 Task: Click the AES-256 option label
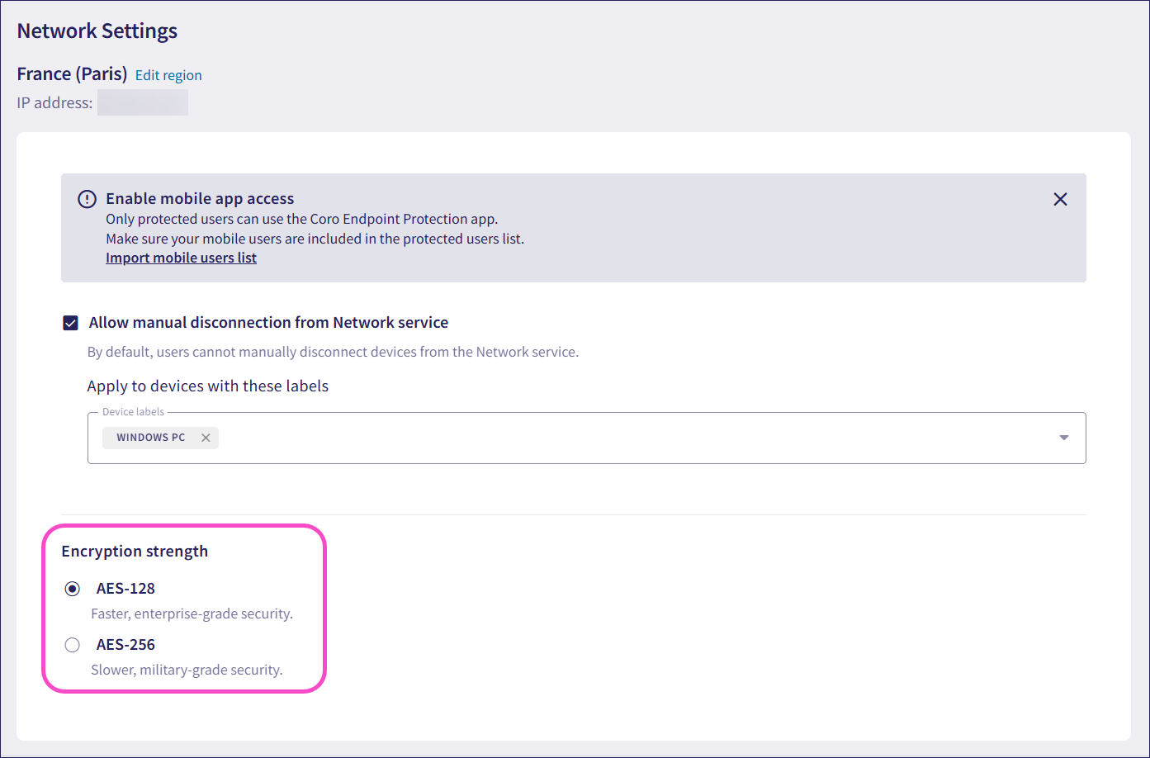125,644
